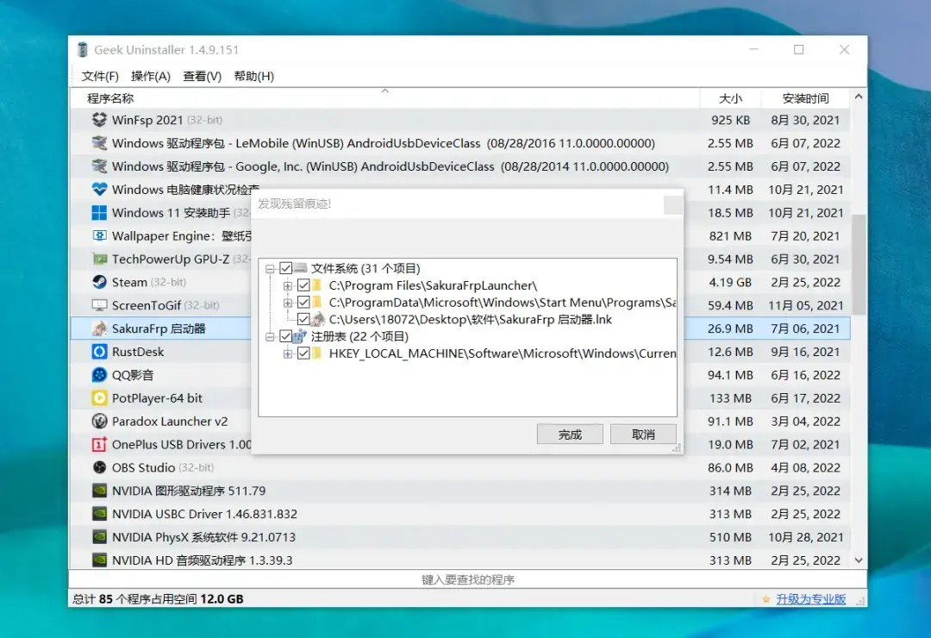Uncheck the 文件系统 (31 个项目) checkbox
Screen dimensions: 931x638
pos(286,268)
